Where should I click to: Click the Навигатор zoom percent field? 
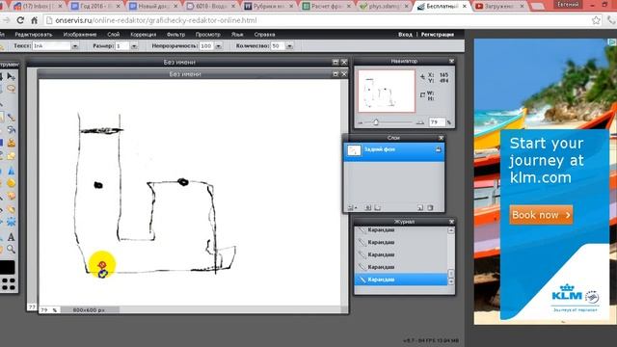coord(437,122)
